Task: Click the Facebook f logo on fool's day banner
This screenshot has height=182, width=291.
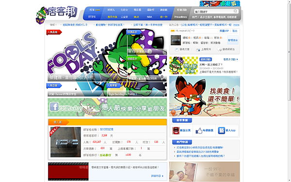Action: [54, 107]
